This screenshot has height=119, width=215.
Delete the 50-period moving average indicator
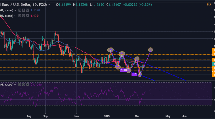click(27, 16)
